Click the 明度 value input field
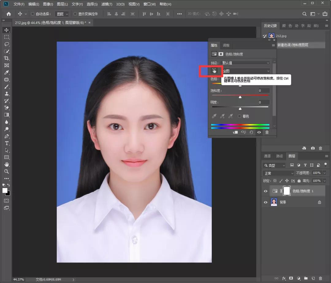Screen dimensions: 331x283 pyautogui.click(x=264, y=102)
